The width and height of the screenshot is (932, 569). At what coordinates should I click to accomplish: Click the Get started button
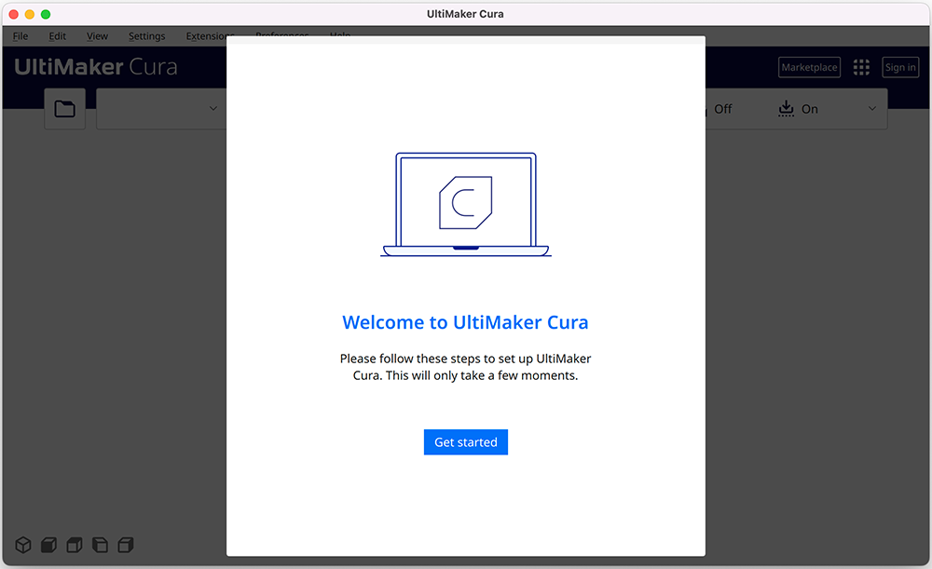[x=465, y=441]
